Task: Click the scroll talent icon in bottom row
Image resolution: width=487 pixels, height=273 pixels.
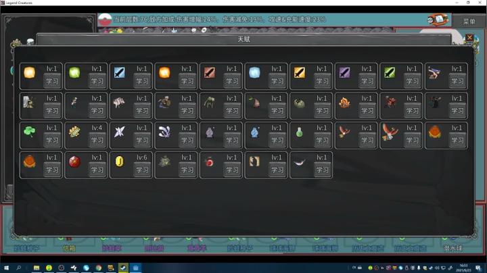Action: [254, 162]
